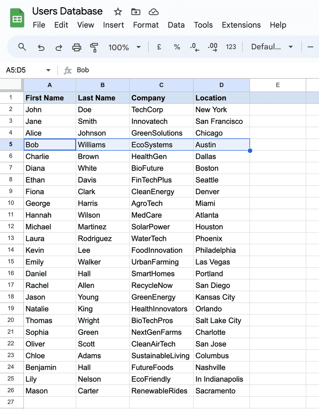Screen dimensions: 319x409
Task: Click the move to folder icon
Action: [136, 12]
